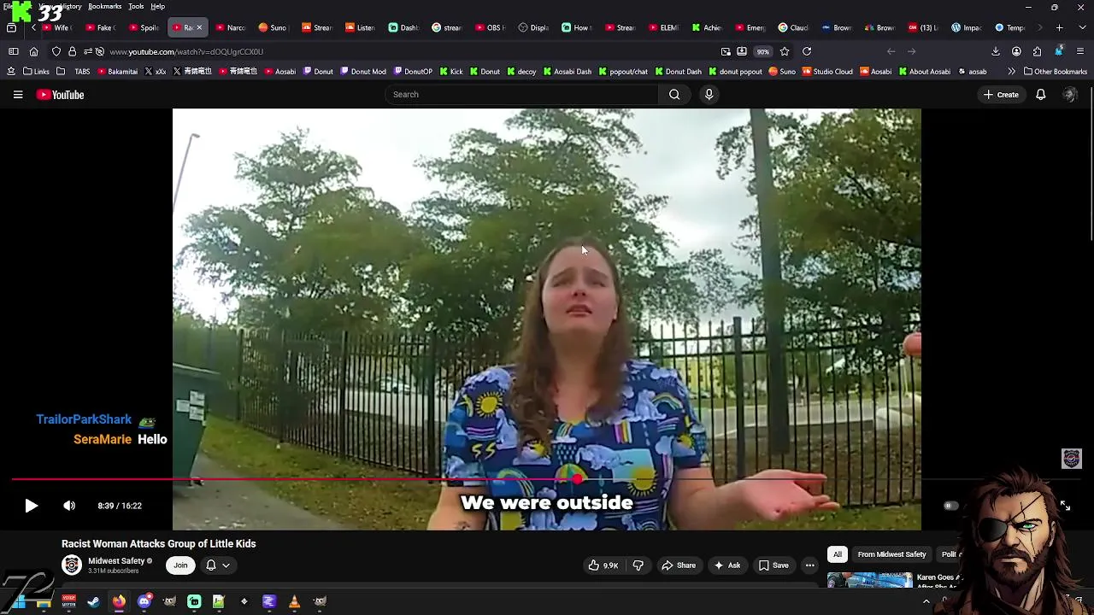The width and height of the screenshot is (1094, 615).
Task: Open Firefox extensions puzzle icon
Action: tap(1037, 51)
